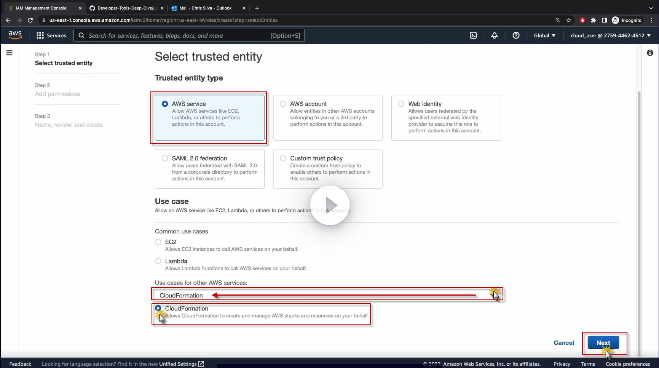
Task: Open the info panel icon
Action: coord(650,53)
